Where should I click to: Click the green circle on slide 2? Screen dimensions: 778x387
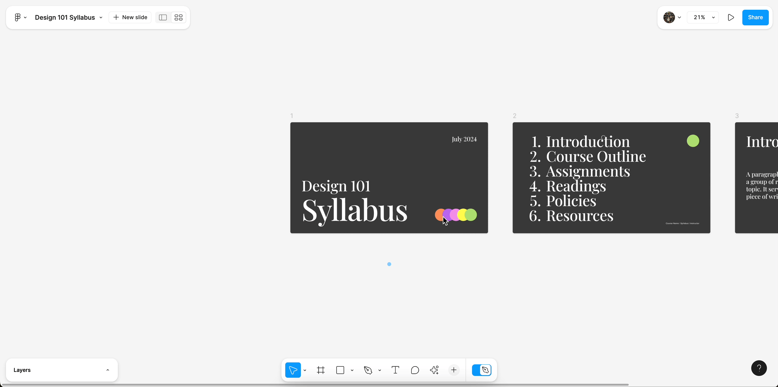[693, 141]
